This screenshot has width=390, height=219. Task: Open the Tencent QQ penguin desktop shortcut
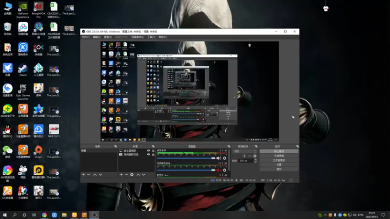pyautogui.click(x=7, y=131)
